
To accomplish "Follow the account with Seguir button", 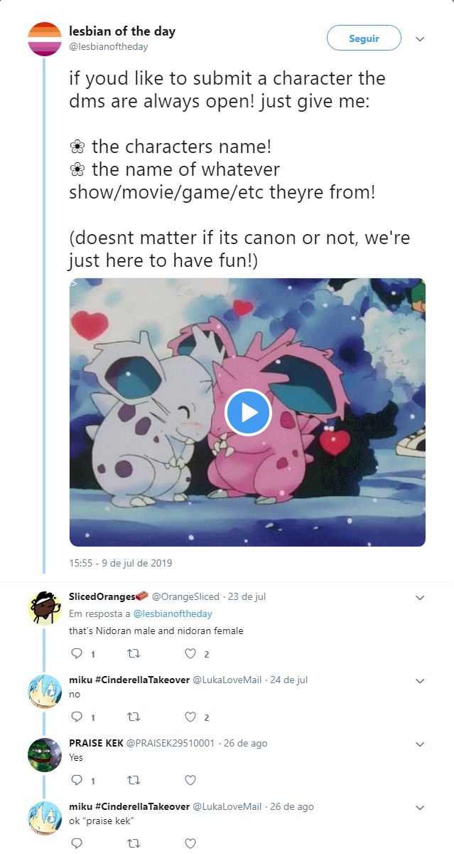I will coord(364,38).
